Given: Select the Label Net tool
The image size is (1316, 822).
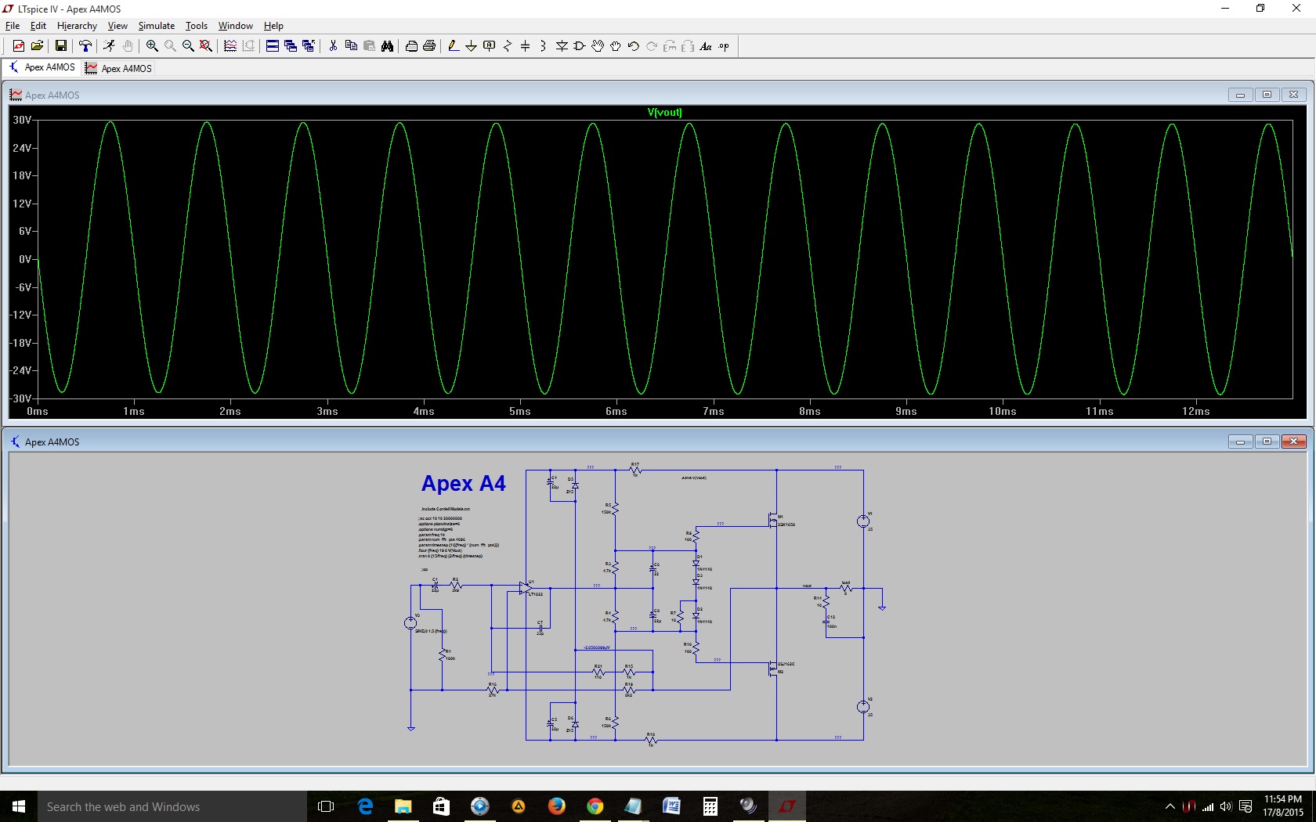Looking at the screenshot, I should [490, 46].
